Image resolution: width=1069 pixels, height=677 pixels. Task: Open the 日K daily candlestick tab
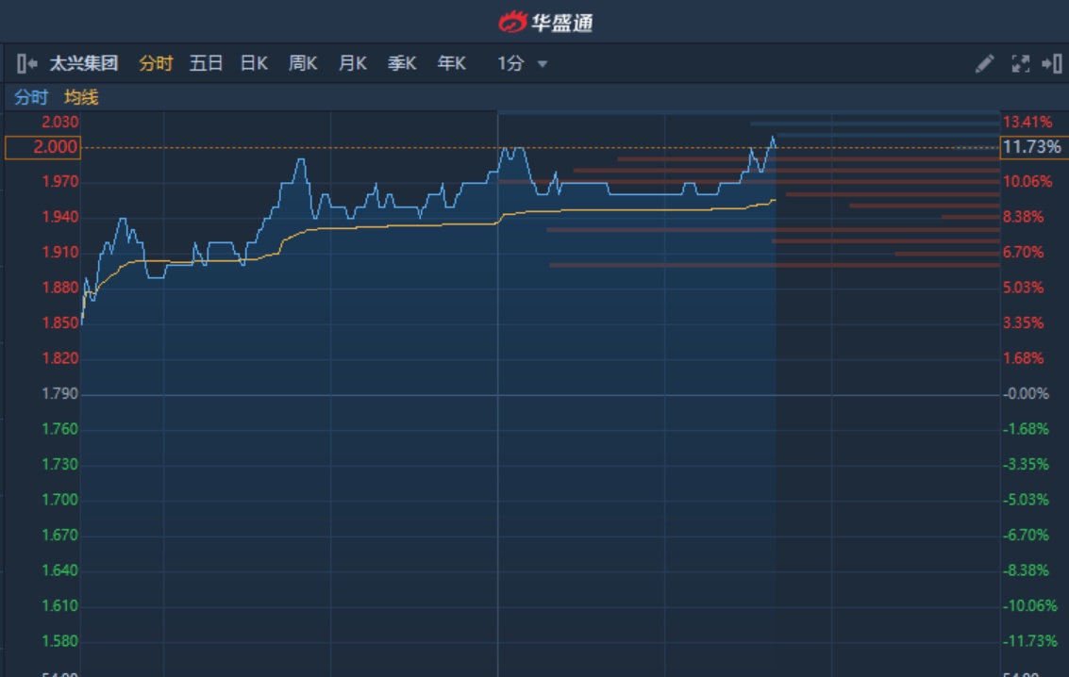click(x=254, y=64)
